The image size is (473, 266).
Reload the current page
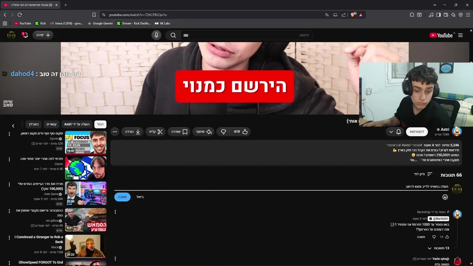coord(20,15)
